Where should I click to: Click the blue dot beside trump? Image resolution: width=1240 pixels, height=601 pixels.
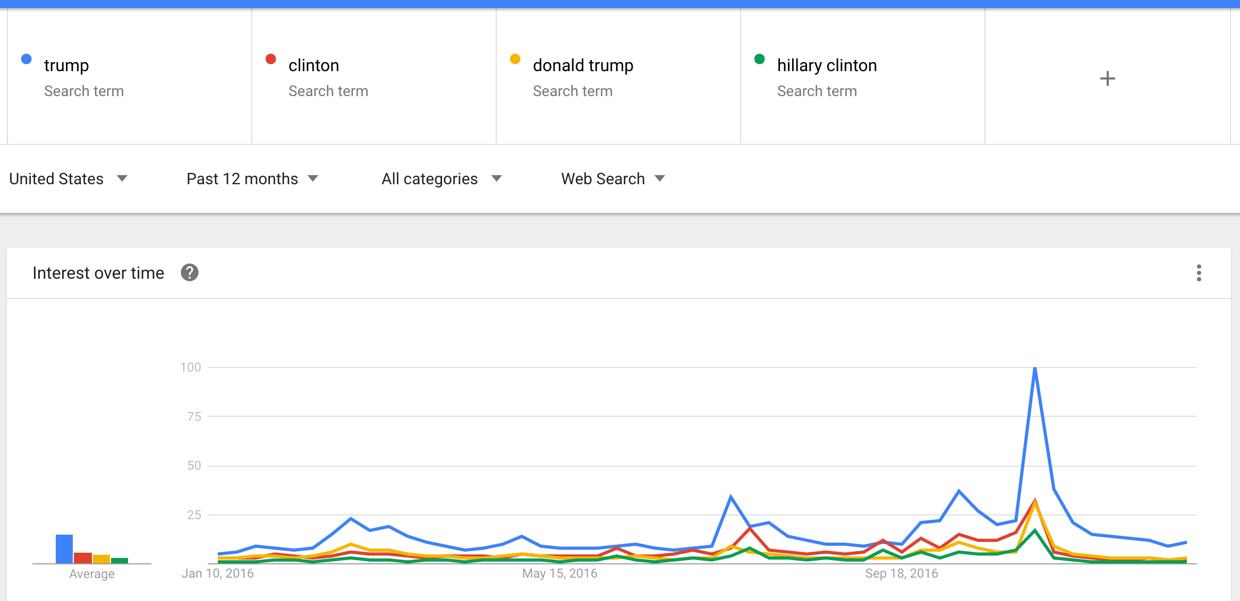[26, 59]
